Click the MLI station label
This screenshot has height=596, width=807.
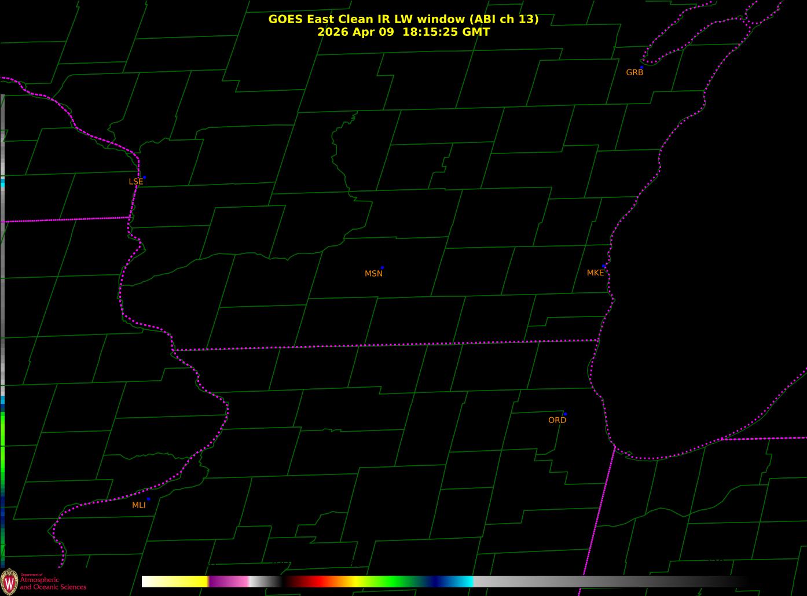point(139,505)
